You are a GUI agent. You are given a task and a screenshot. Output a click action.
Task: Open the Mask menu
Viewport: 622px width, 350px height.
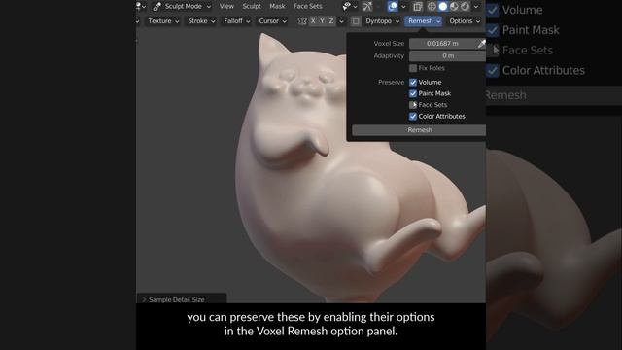277,7
